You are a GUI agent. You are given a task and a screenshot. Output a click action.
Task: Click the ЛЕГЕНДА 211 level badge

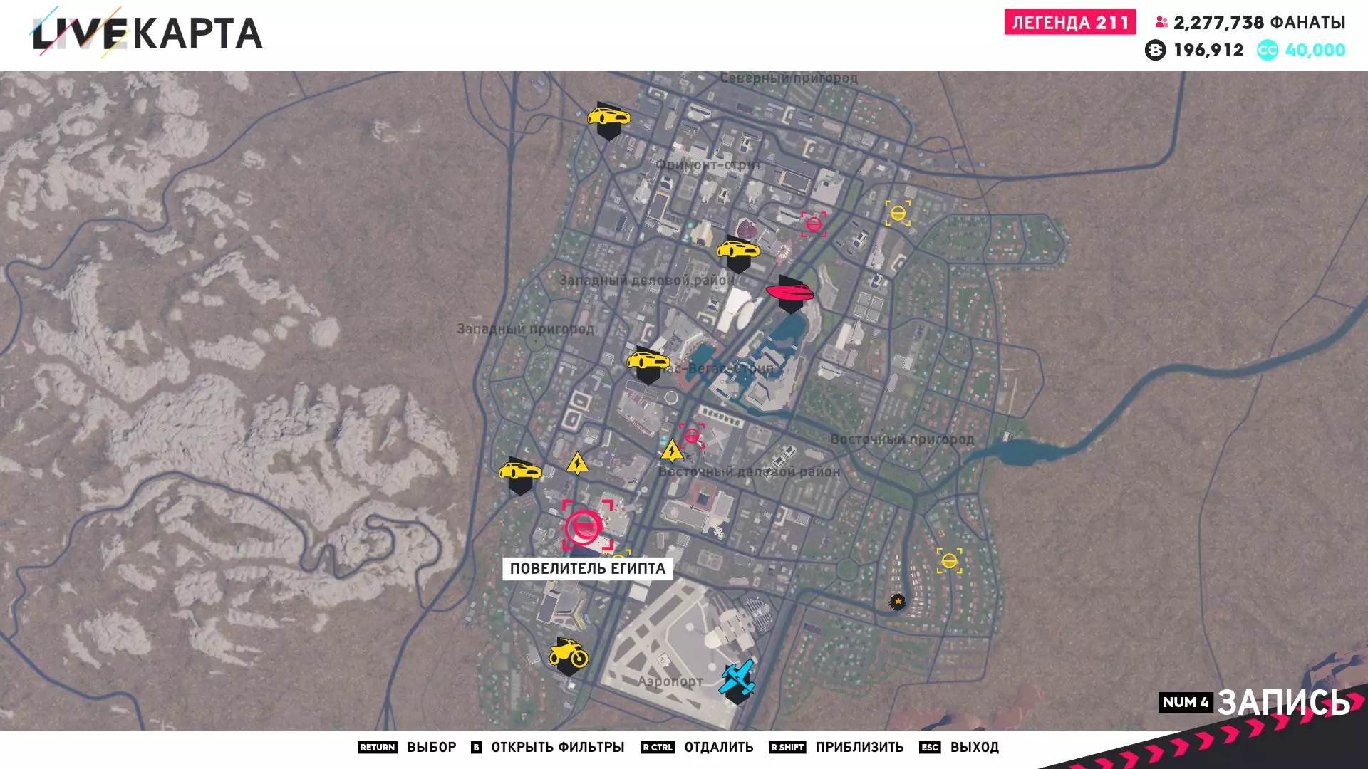(x=1069, y=23)
